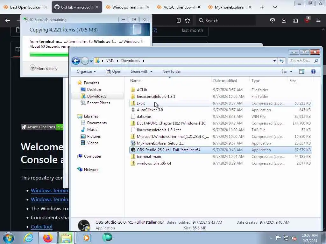
Task: Click the Explorer search magnifier icon
Action: (x=316, y=61)
